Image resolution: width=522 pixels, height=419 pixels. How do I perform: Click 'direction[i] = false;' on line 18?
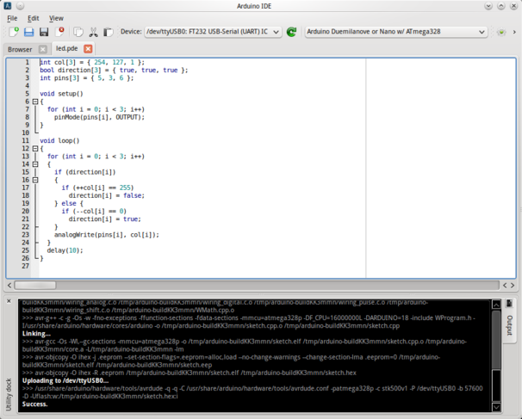coord(107,195)
